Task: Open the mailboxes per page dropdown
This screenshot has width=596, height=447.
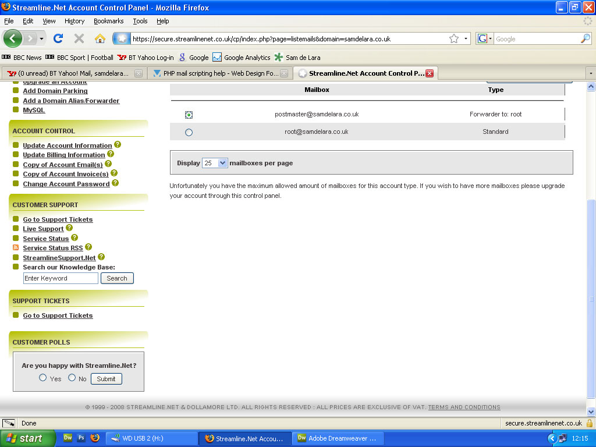Action: 215,163
